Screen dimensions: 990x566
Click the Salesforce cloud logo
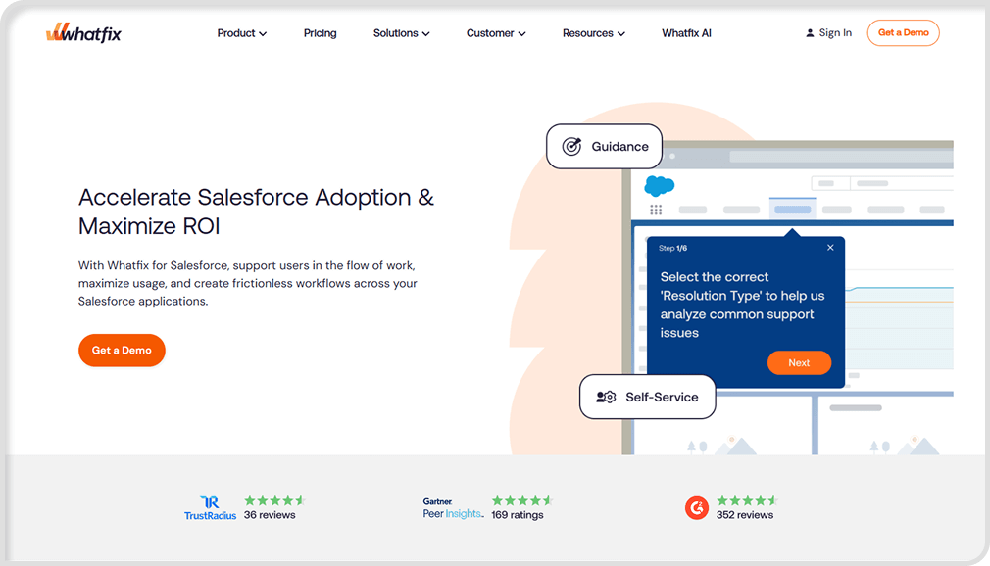tap(659, 185)
